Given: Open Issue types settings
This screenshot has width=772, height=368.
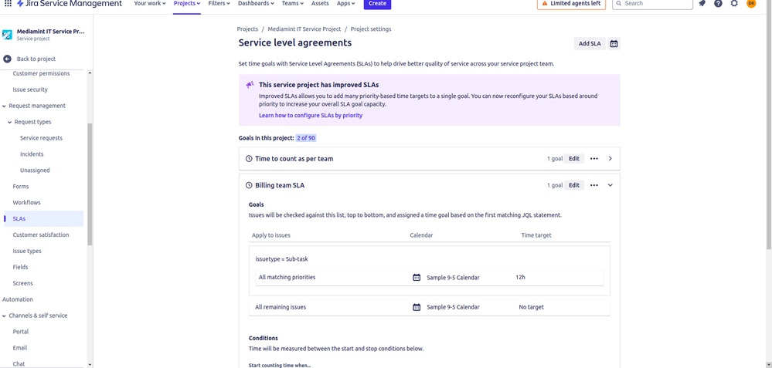Looking at the screenshot, I should click(27, 251).
